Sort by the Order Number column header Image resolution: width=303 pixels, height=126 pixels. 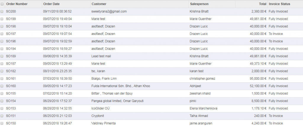pyautogui.click(x=17, y=4)
